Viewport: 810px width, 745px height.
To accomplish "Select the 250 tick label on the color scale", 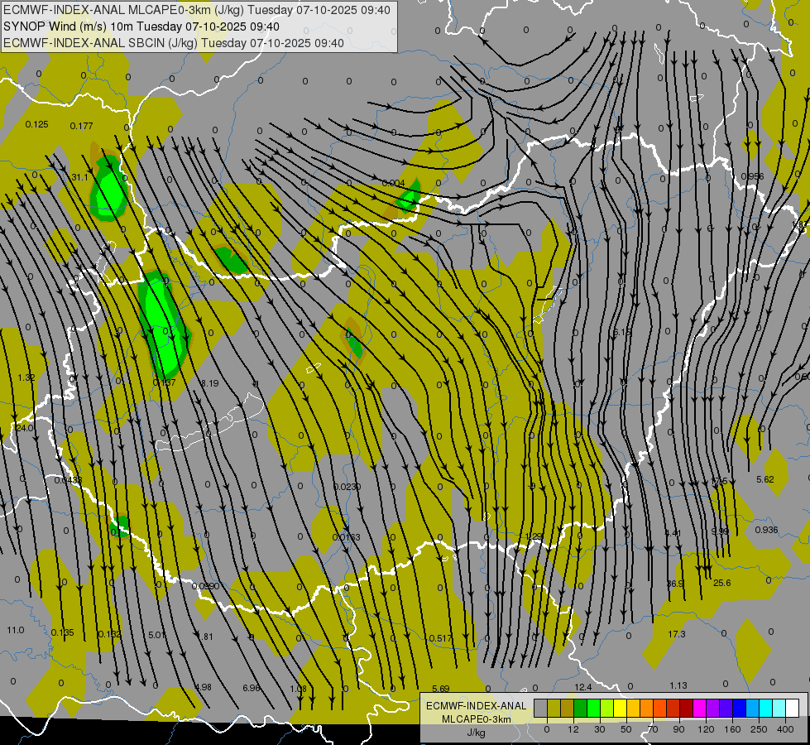I will 759,729.
